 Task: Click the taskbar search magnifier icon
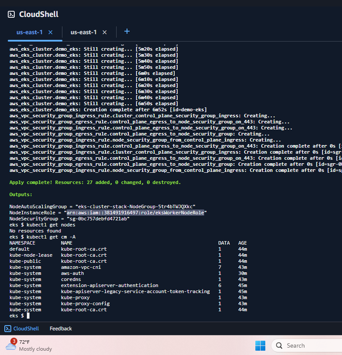[x=279, y=345]
